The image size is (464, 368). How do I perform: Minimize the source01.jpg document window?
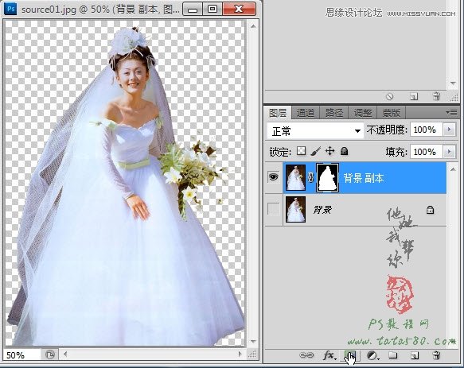coord(193,9)
